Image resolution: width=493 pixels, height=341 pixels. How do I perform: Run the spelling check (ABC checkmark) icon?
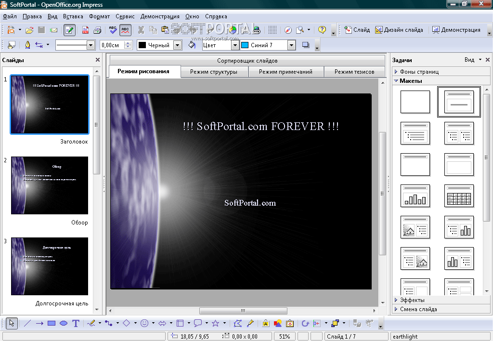[x=113, y=30]
